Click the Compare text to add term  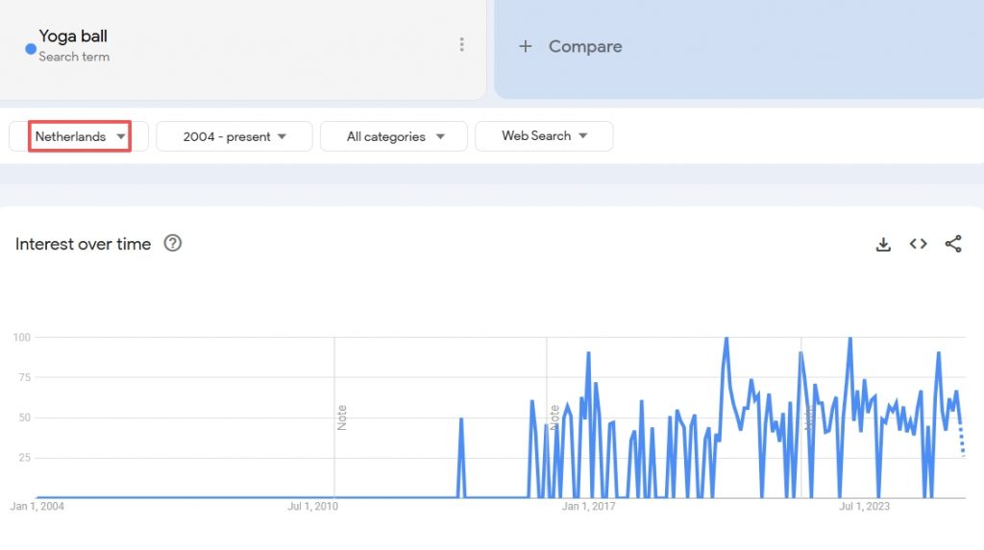coord(584,46)
